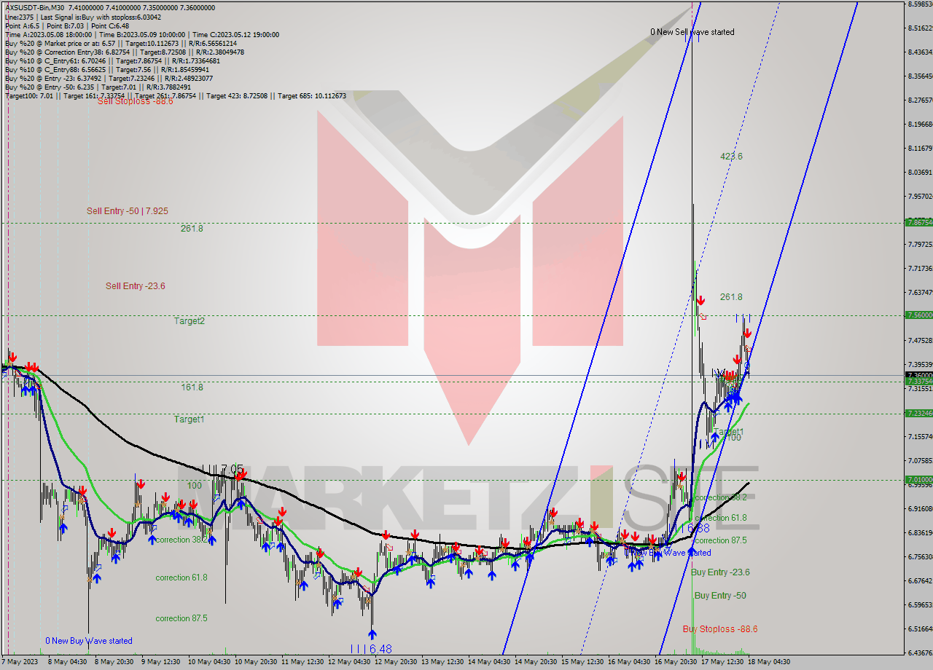This screenshot has width=933, height=670.
Task: Click the '13 May 12:30' time axis label
Action: pos(442,662)
